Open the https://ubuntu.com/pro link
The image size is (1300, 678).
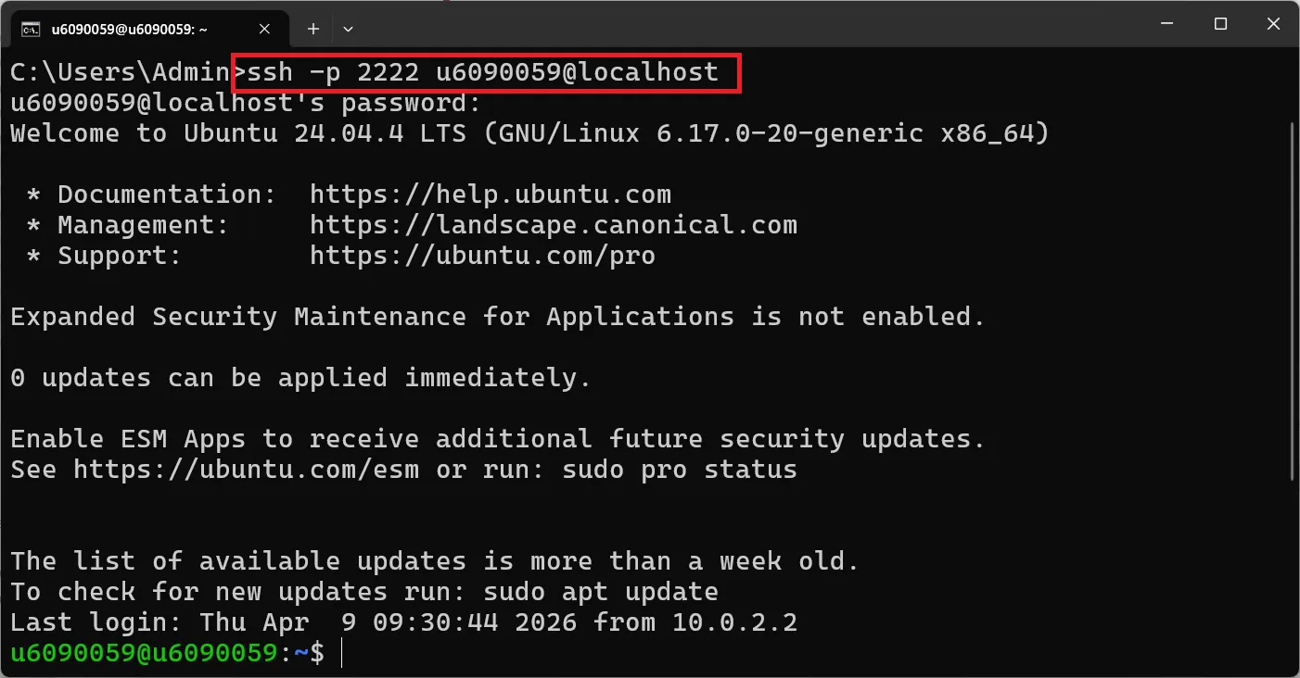pyautogui.click(x=483, y=255)
